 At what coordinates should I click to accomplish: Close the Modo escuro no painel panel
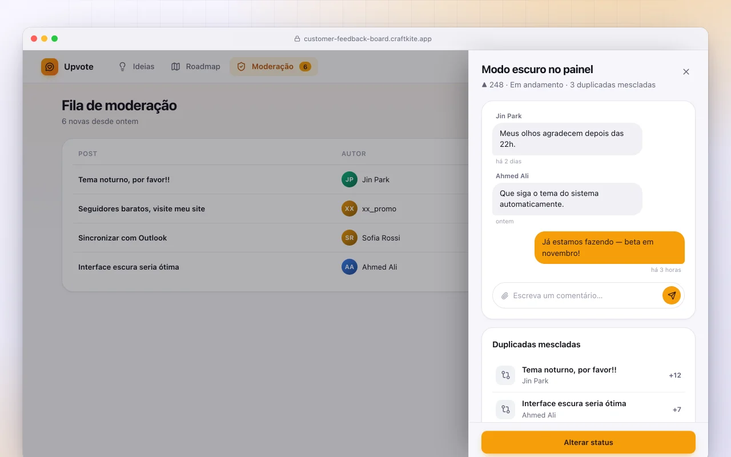click(x=686, y=71)
